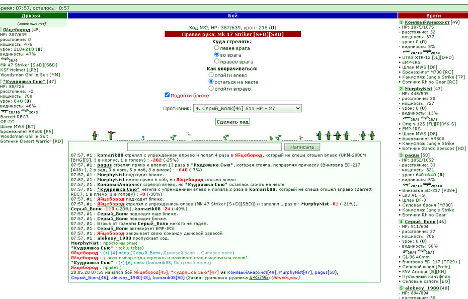This screenshot has width=468, height=299.
Task: Click the flying birds above the battlefield
Action: (x=188, y=133)
